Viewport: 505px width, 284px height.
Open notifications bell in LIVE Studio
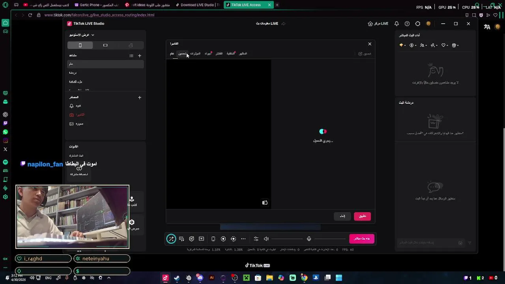(x=397, y=24)
